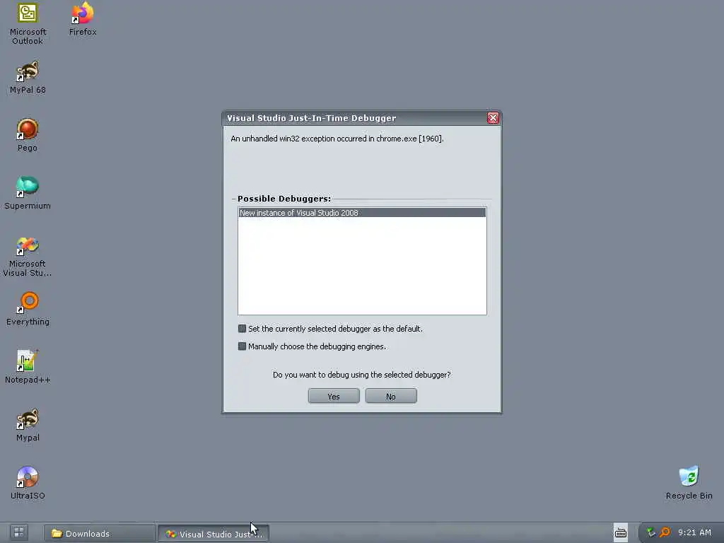Viewport: 724px width, 543px height.
Task: Click No to decline debugging
Action: 391,396
